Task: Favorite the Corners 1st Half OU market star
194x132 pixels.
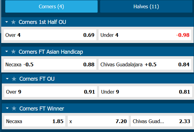Action: [13, 22]
